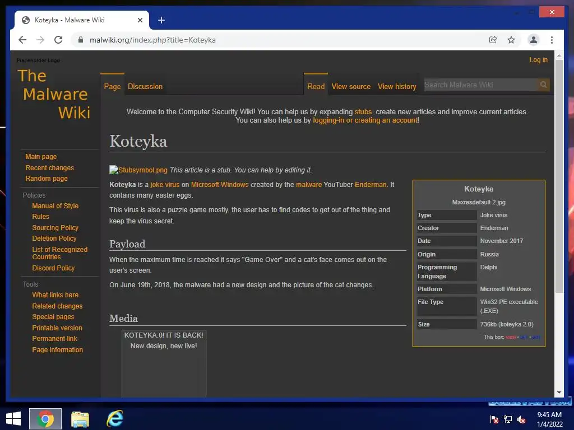Click the stubs link in welcome banner
The height and width of the screenshot is (430, 574).
pyautogui.click(x=363, y=111)
